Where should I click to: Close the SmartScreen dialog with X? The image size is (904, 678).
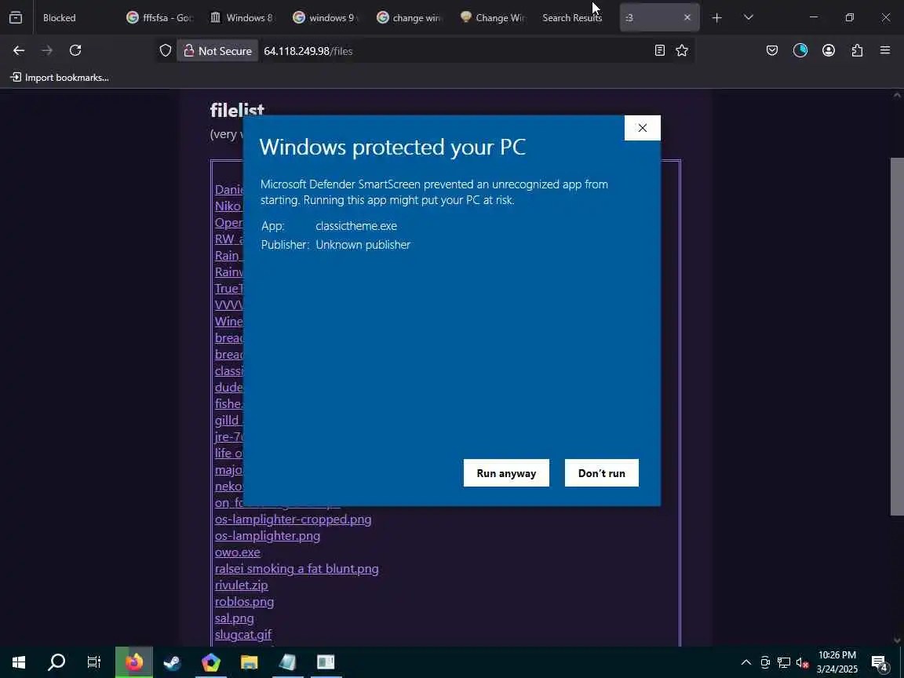click(642, 127)
